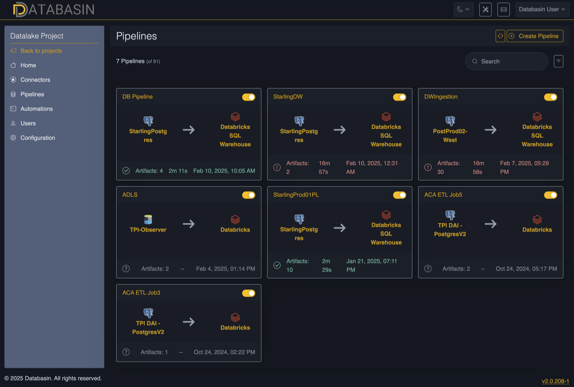Click the Databricks icon in ADLS card
This screenshot has width=574, height=387.
coord(235,219)
